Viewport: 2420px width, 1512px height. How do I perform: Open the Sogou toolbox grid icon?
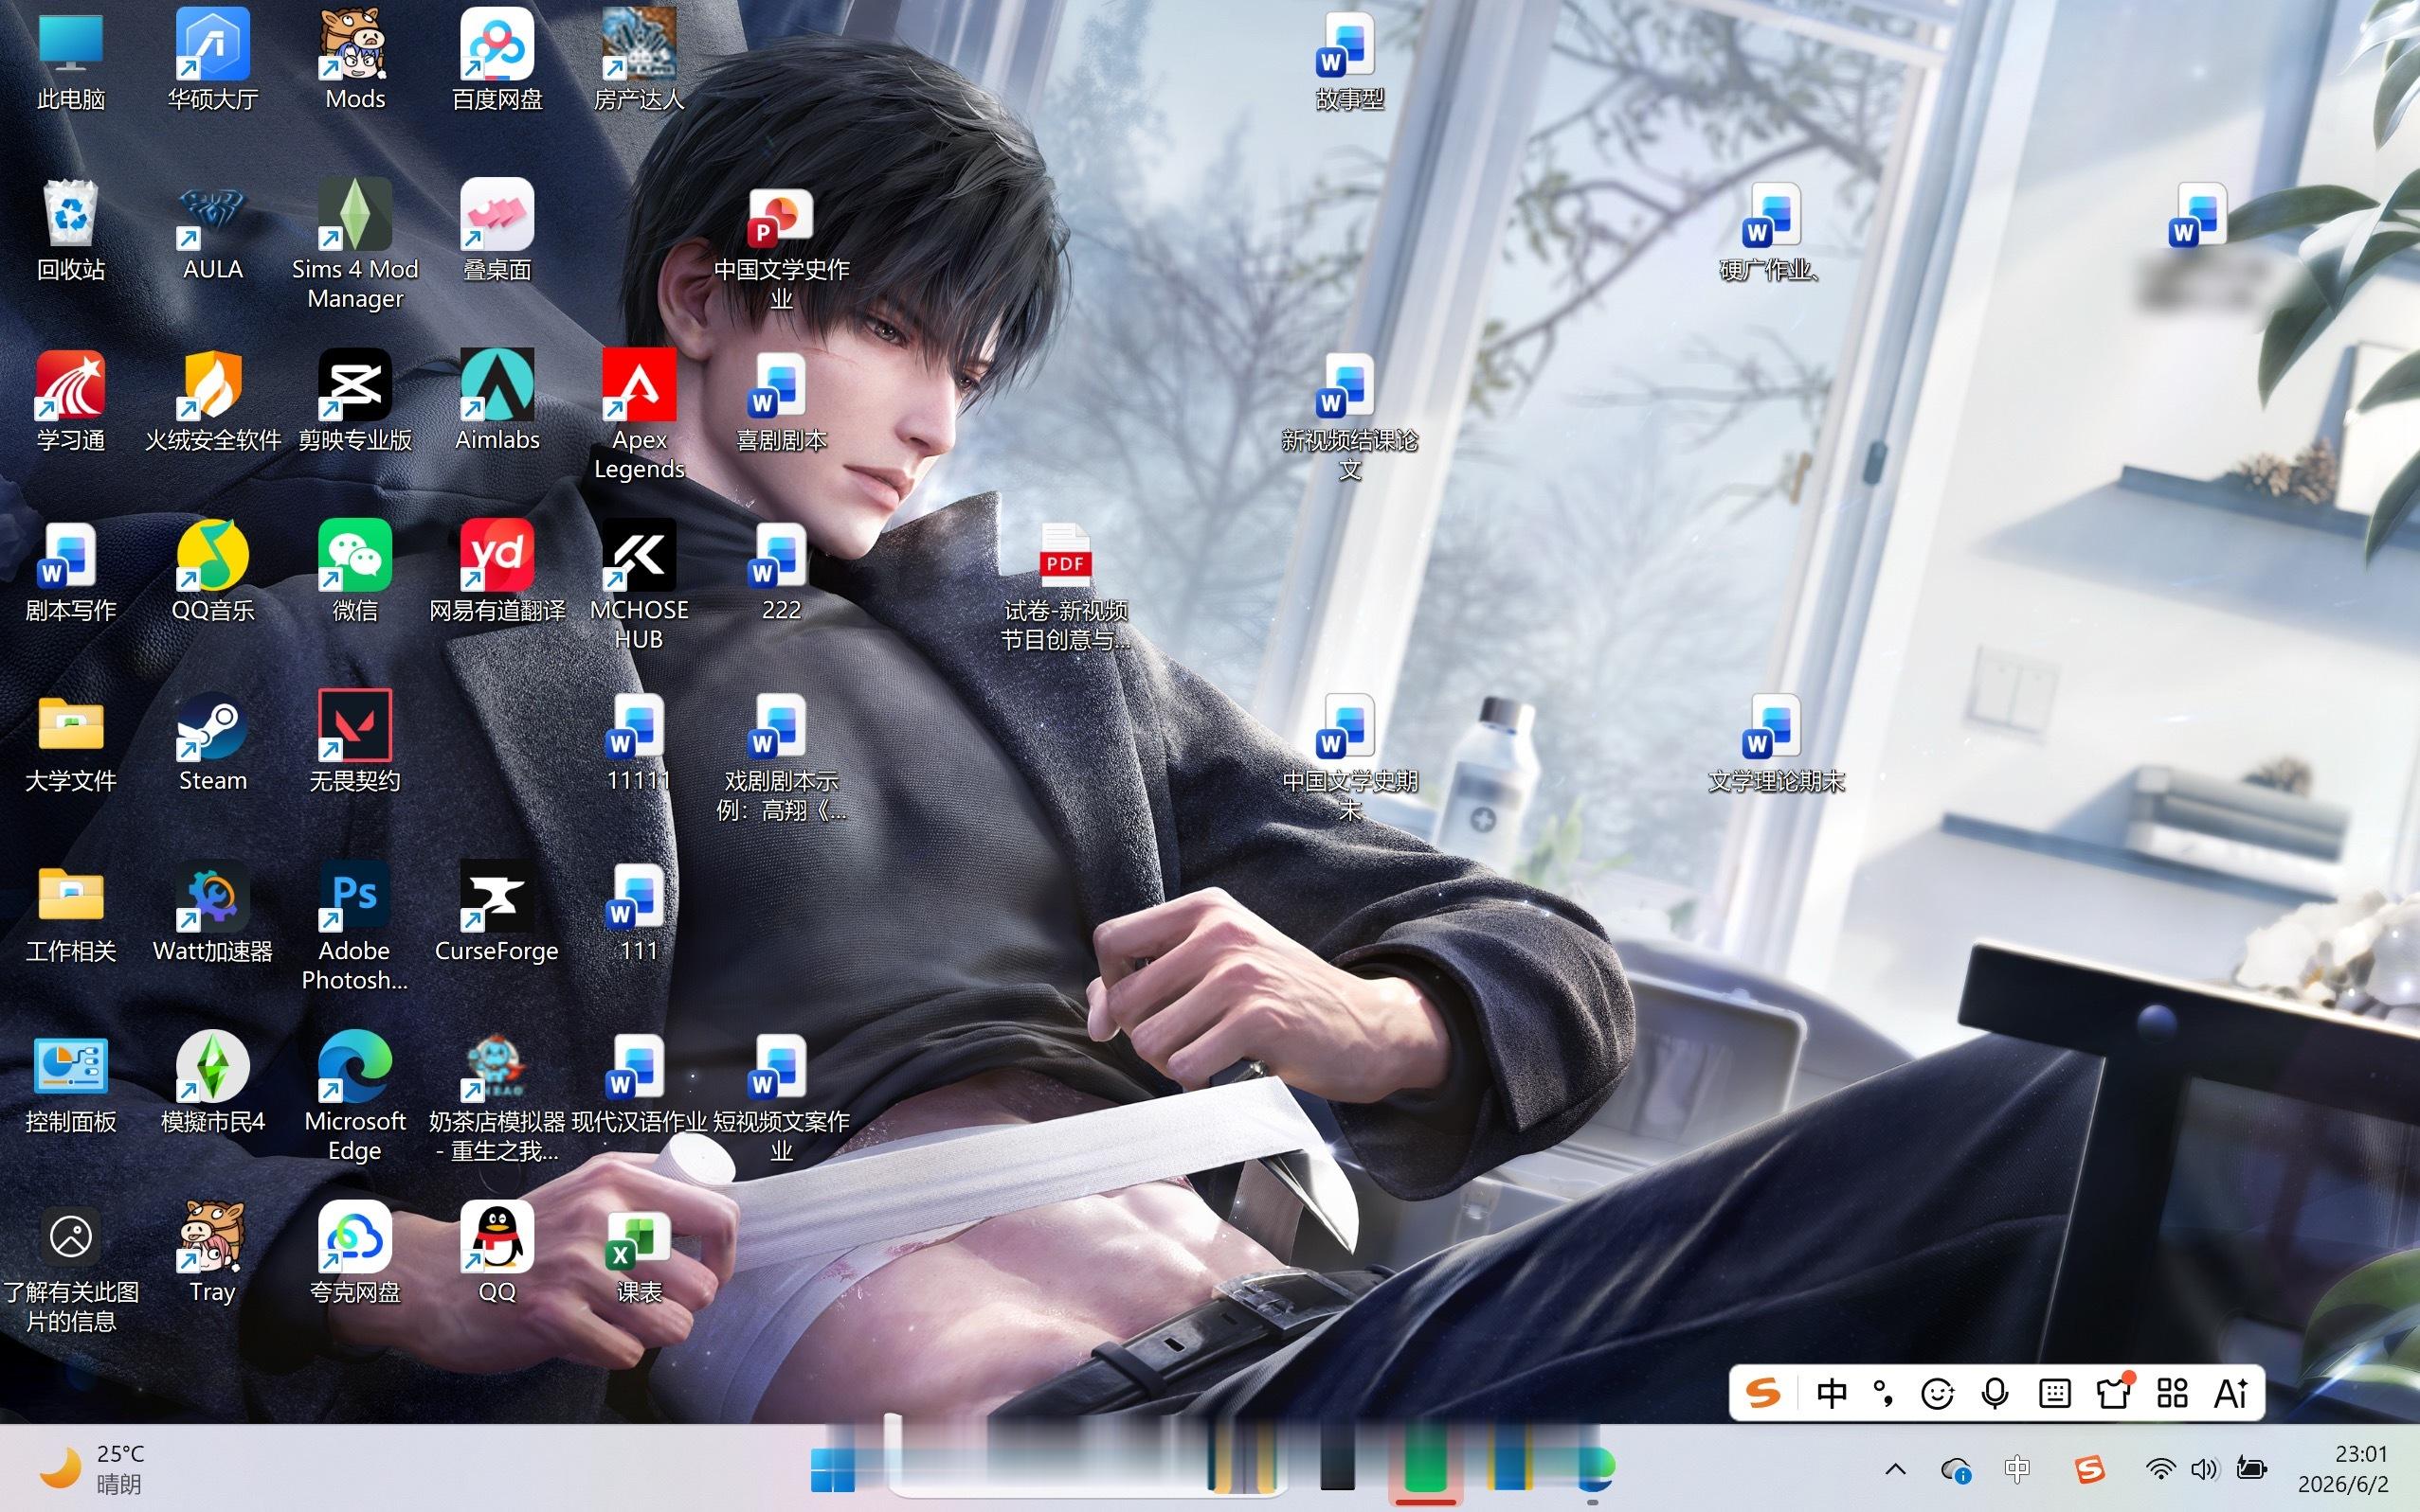(x=2172, y=1393)
